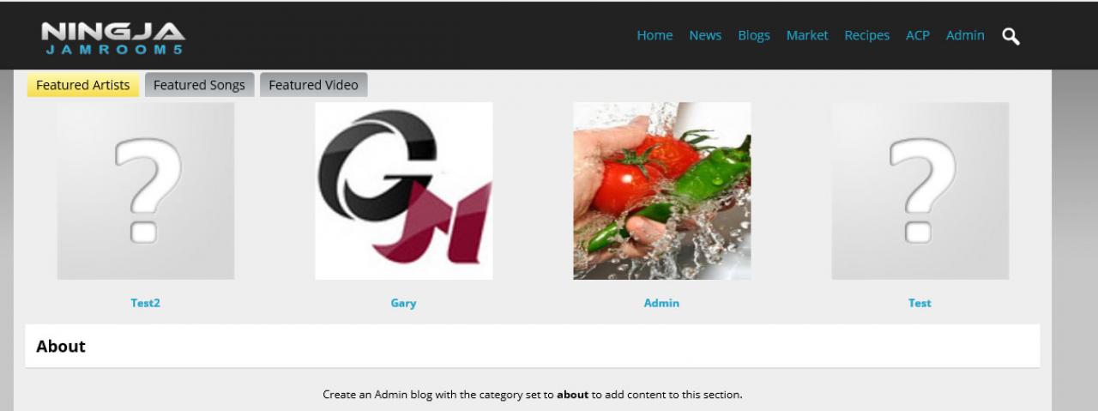Select the Featured Artists tab
The width and height of the screenshot is (1098, 411).
click(83, 85)
